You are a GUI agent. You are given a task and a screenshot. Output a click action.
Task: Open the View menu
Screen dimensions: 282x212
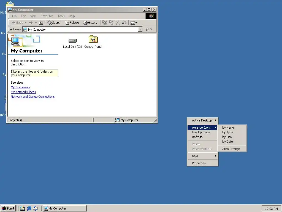click(33, 16)
